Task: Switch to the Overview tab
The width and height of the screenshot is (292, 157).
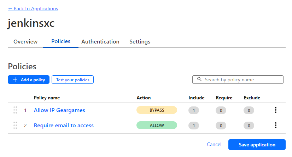Action: [x=25, y=42]
